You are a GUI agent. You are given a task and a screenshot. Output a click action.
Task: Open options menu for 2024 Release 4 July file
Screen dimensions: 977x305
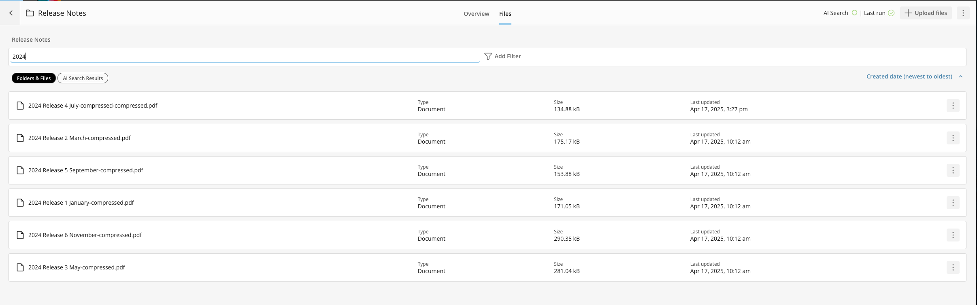tap(953, 106)
